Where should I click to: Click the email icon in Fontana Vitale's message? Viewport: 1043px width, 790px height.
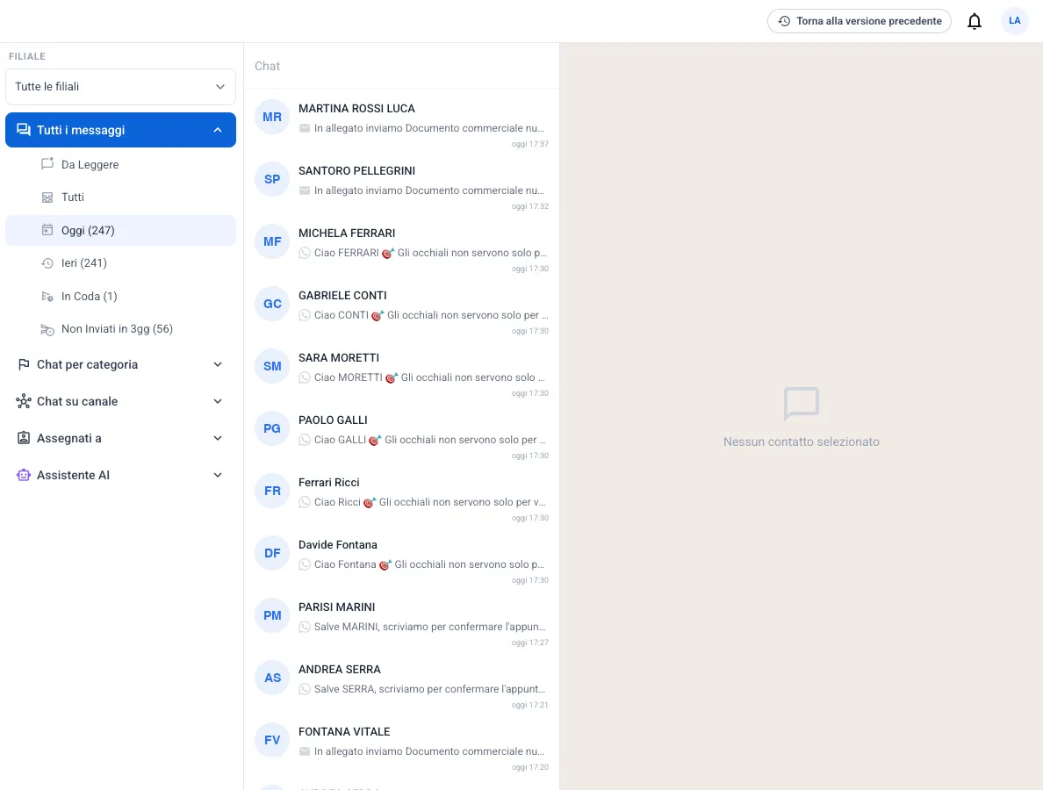[x=305, y=751]
